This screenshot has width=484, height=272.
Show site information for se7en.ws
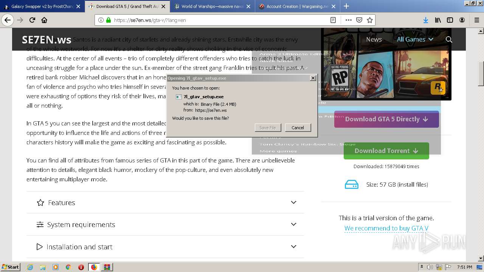[x=101, y=20]
